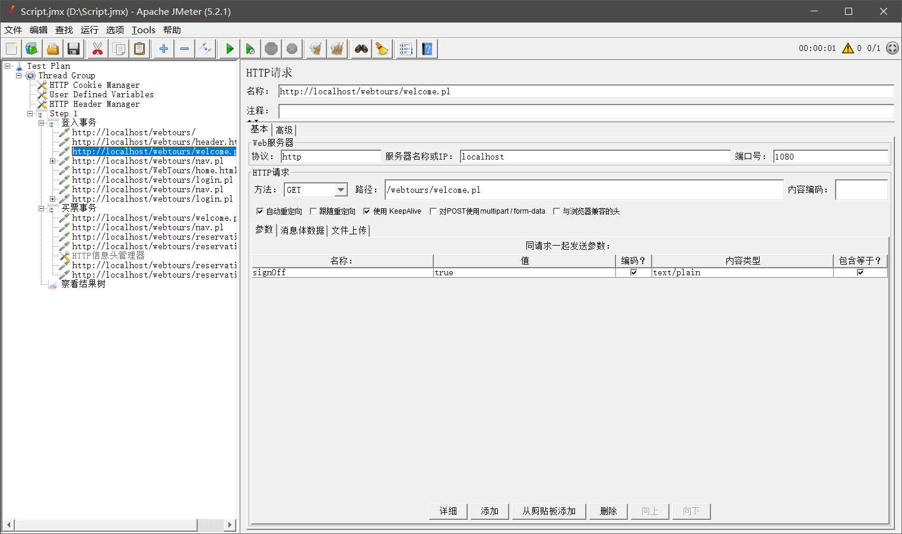Toggle 包含等于 checkbox in signOff row
Viewport: 902px width, 534px height.
click(860, 272)
